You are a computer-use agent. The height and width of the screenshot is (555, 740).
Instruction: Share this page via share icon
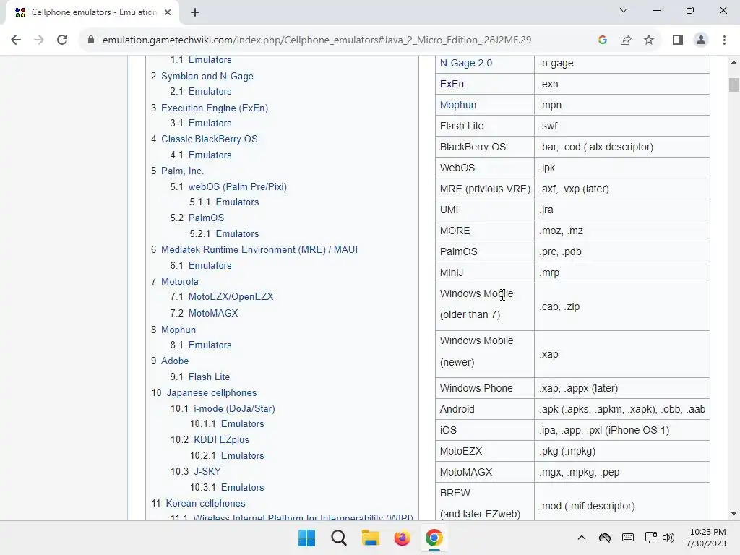(x=626, y=40)
